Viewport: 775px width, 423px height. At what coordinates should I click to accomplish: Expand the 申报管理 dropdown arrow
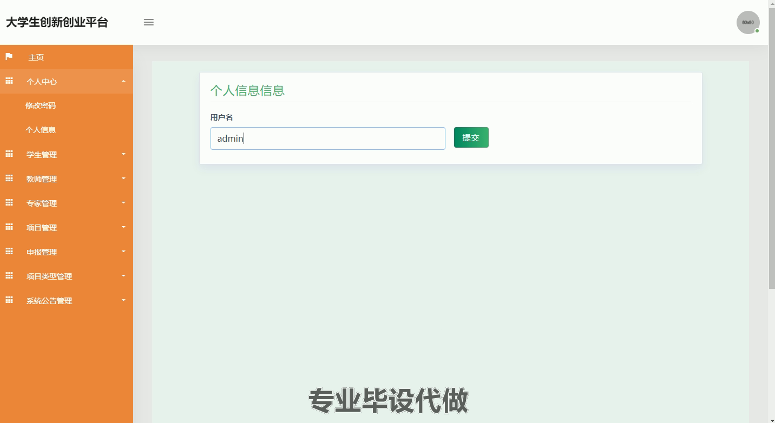pos(123,252)
